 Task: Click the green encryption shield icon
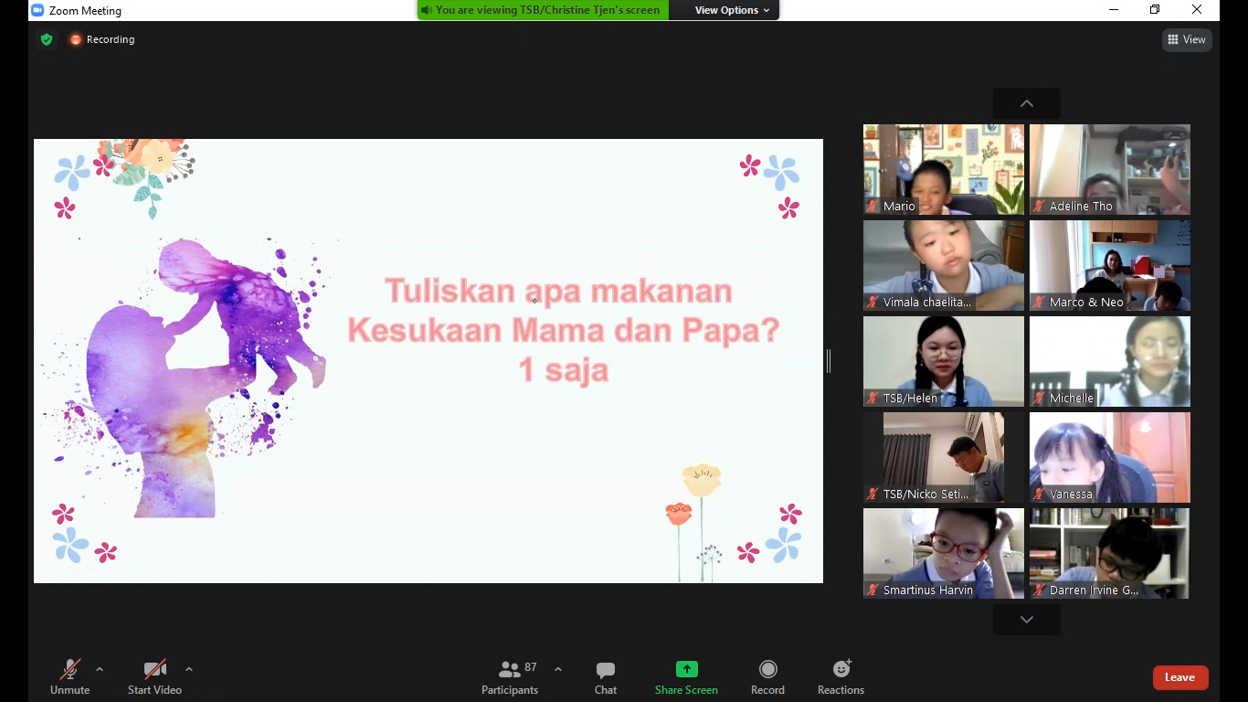47,39
